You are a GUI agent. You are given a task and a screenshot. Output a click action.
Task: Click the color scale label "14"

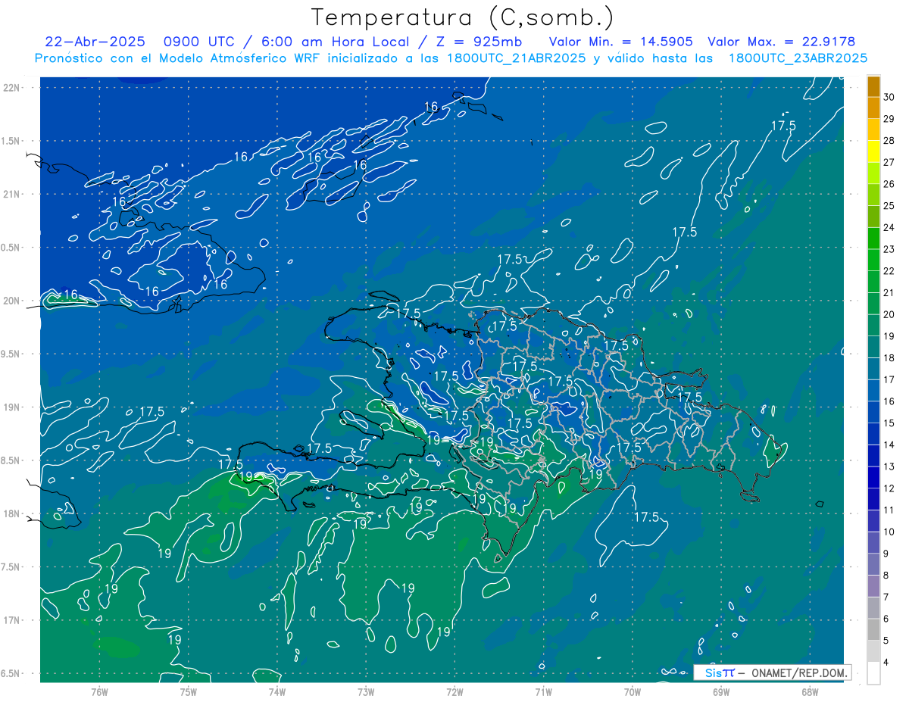click(x=889, y=445)
